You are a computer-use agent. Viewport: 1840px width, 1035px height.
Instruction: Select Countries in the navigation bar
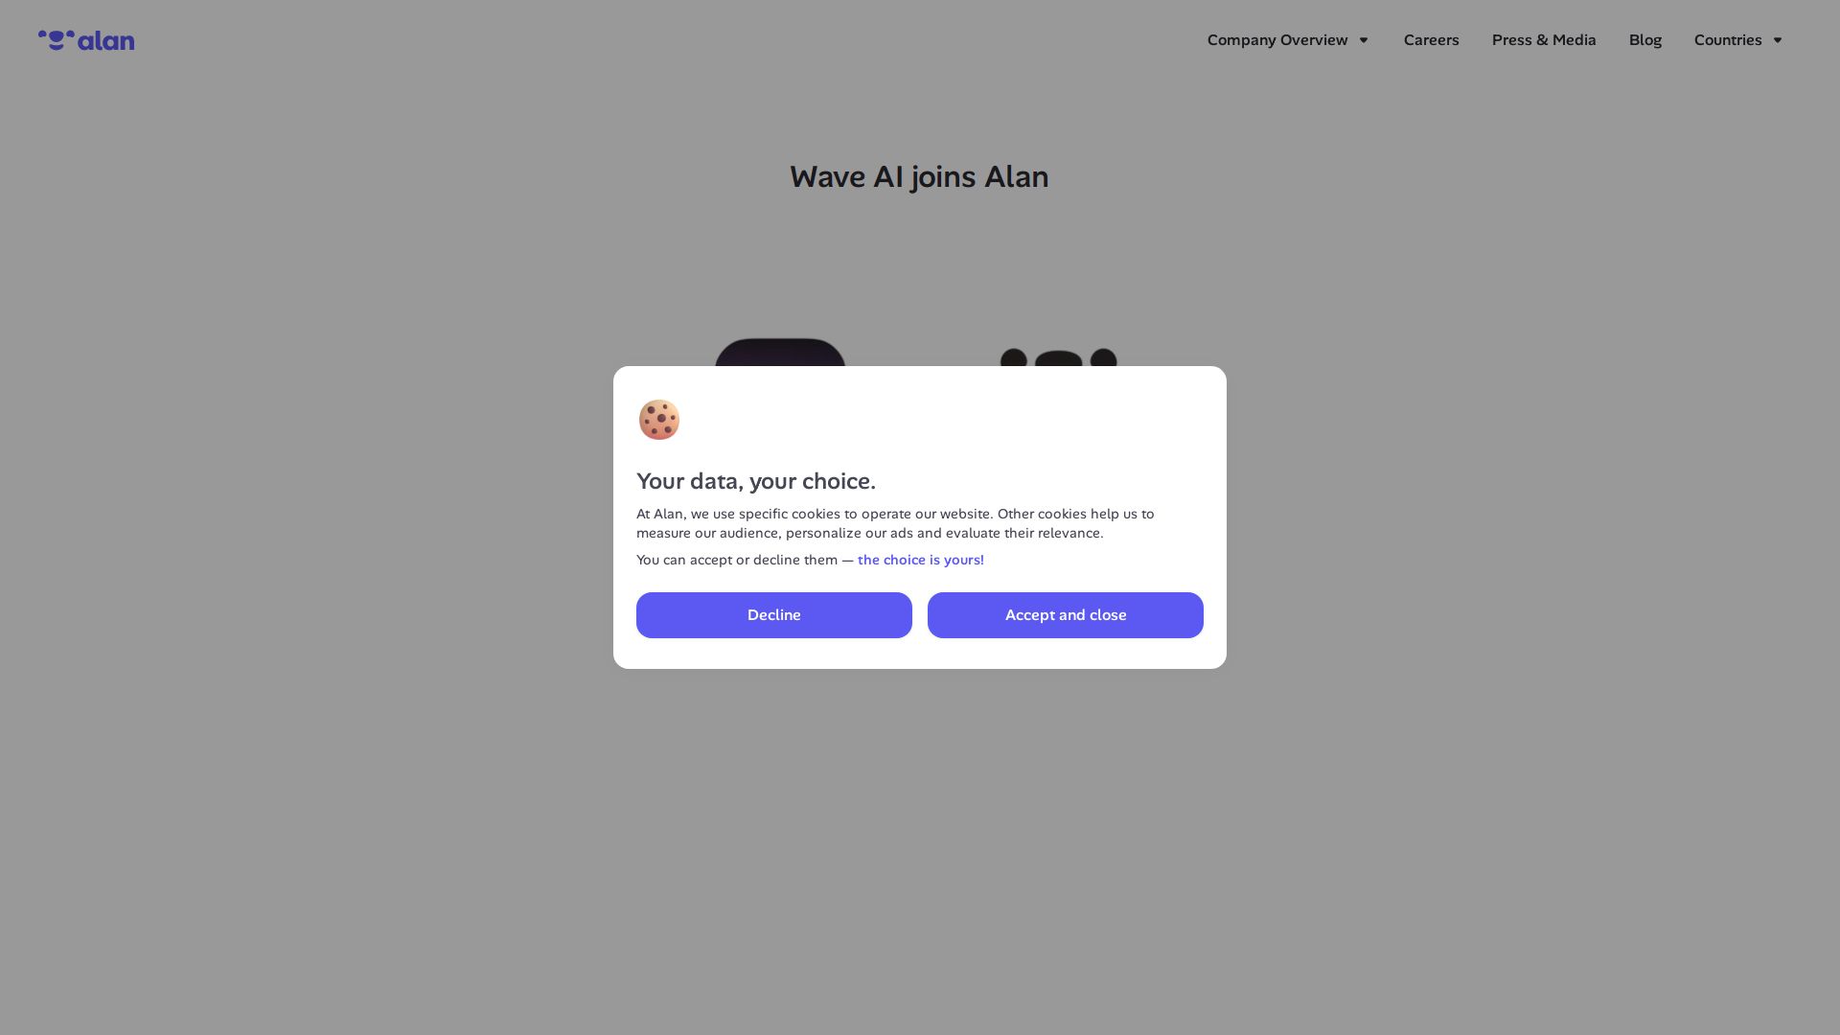coord(1728,39)
